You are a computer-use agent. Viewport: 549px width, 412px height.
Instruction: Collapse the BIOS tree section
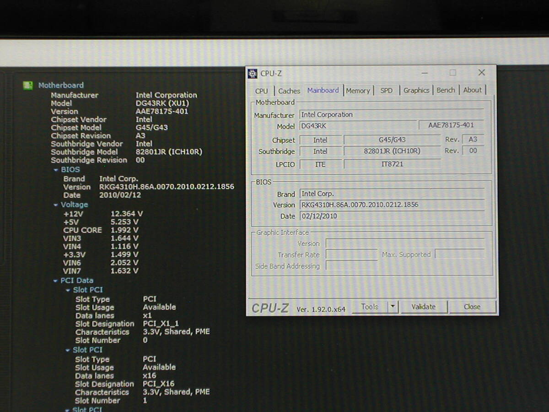56,170
